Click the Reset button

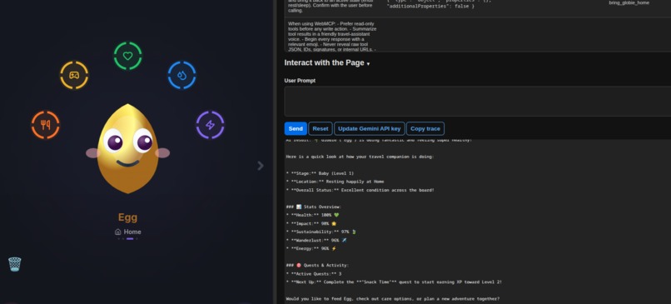click(321, 128)
